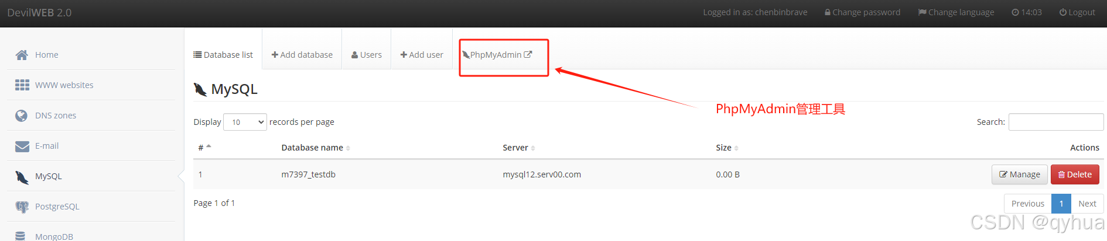Go to the Next page button

pyautogui.click(x=1087, y=204)
